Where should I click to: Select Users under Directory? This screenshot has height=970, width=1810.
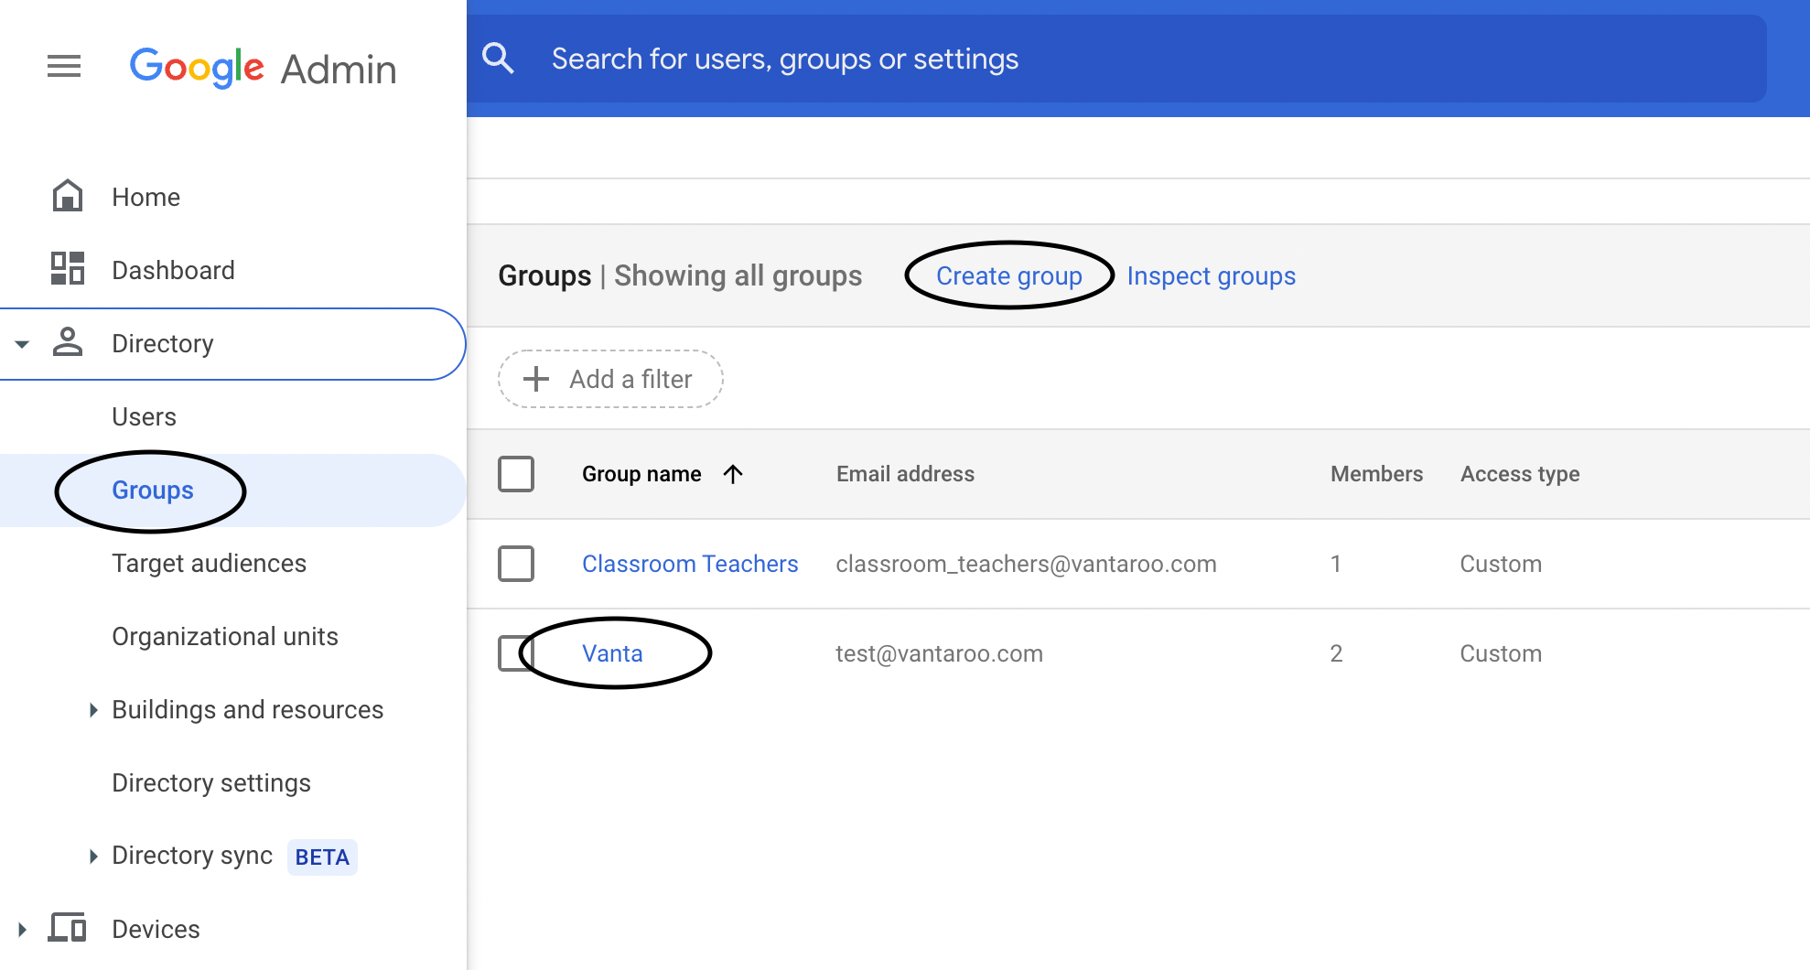tap(144, 416)
